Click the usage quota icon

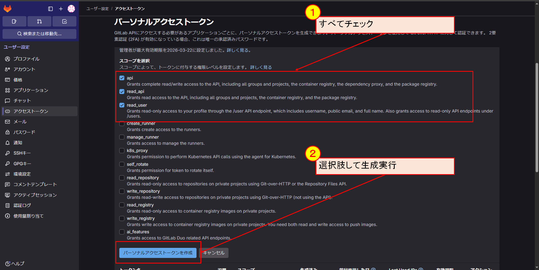click(x=8, y=216)
